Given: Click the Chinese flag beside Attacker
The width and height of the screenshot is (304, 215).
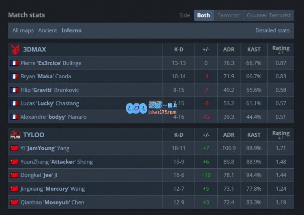Looking at the screenshot, I should point(14,161).
